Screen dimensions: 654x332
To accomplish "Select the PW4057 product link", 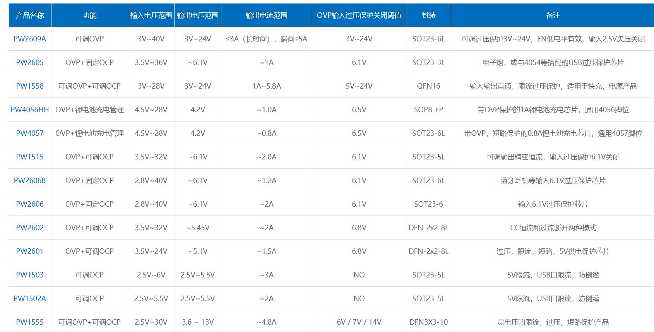I will [30, 133].
